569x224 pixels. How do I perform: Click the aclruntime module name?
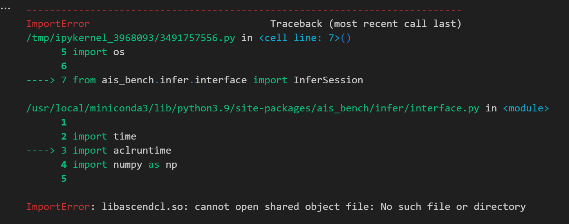(142, 151)
